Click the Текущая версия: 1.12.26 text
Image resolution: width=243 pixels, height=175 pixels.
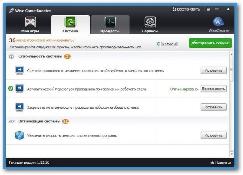coord(29,162)
